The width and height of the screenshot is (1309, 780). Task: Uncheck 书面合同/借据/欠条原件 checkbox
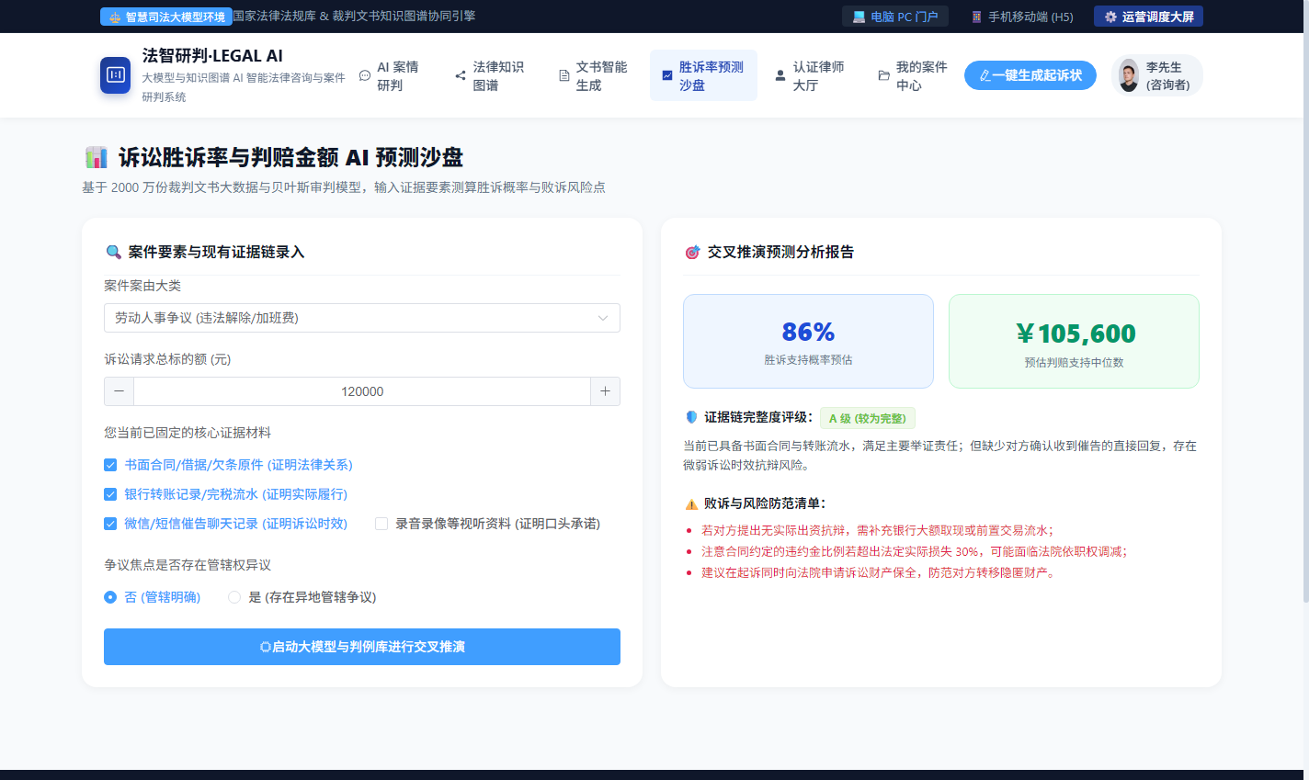[x=110, y=465]
